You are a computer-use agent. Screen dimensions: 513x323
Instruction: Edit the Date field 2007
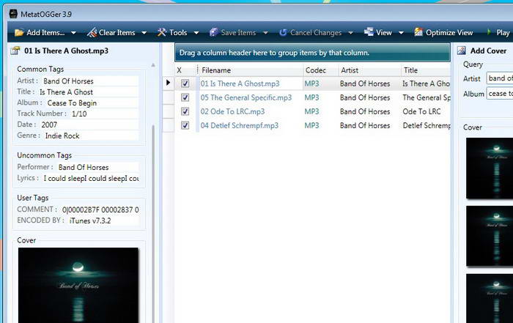click(x=89, y=125)
